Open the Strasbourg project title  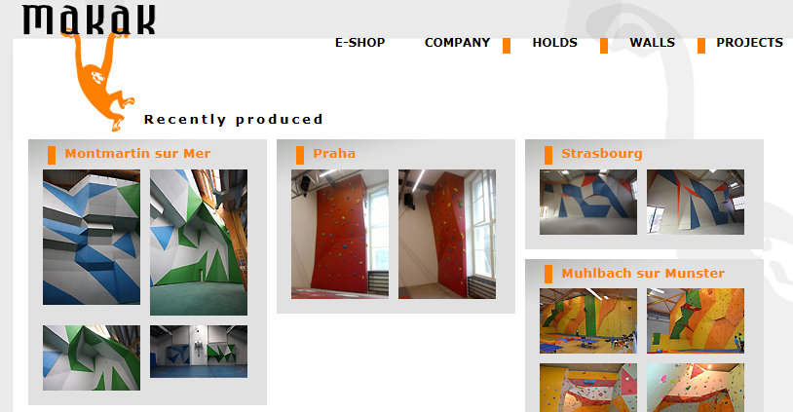click(x=602, y=154)
